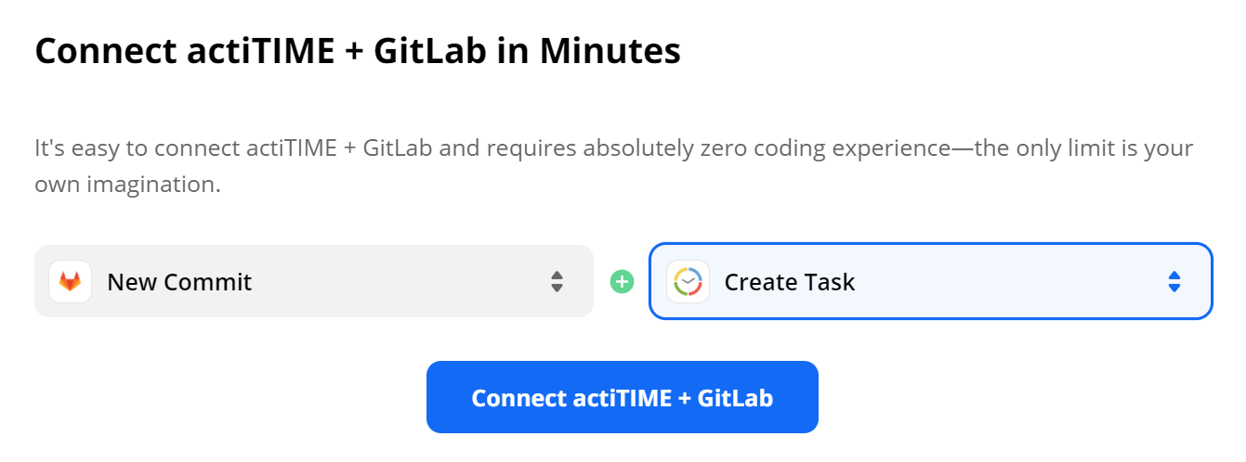Open the Create Task action dropdown
The height and width of the screenshot is (462, 1246).
(930, 281)
